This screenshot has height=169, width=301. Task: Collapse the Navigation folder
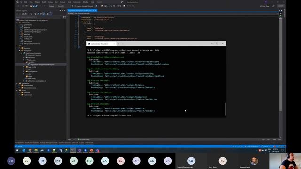coord(19,51)
